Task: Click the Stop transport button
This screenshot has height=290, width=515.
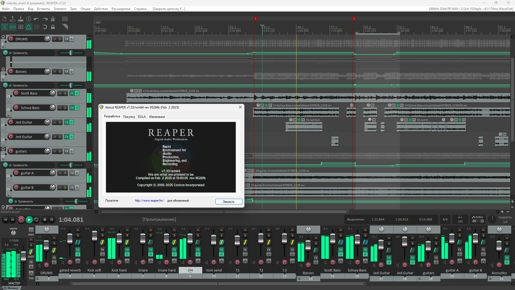Action: (45, 220)
